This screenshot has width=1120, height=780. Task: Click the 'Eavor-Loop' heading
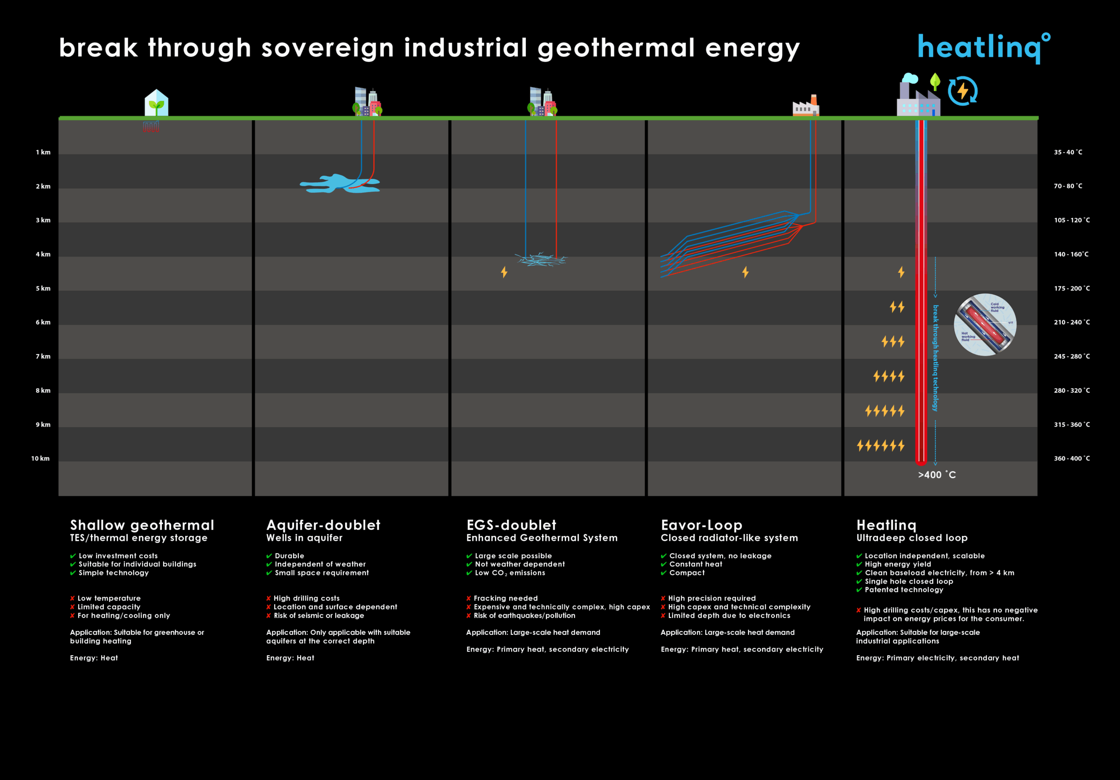tap(701, 525)
